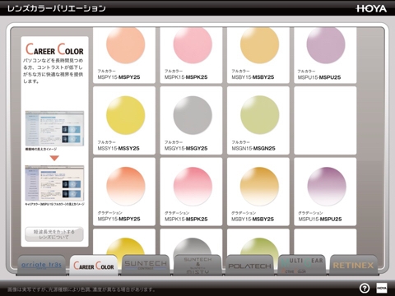Viewport: 395px width, 296px height.
Task: Tap the partially visible green gradation lens
Action: 259,246
